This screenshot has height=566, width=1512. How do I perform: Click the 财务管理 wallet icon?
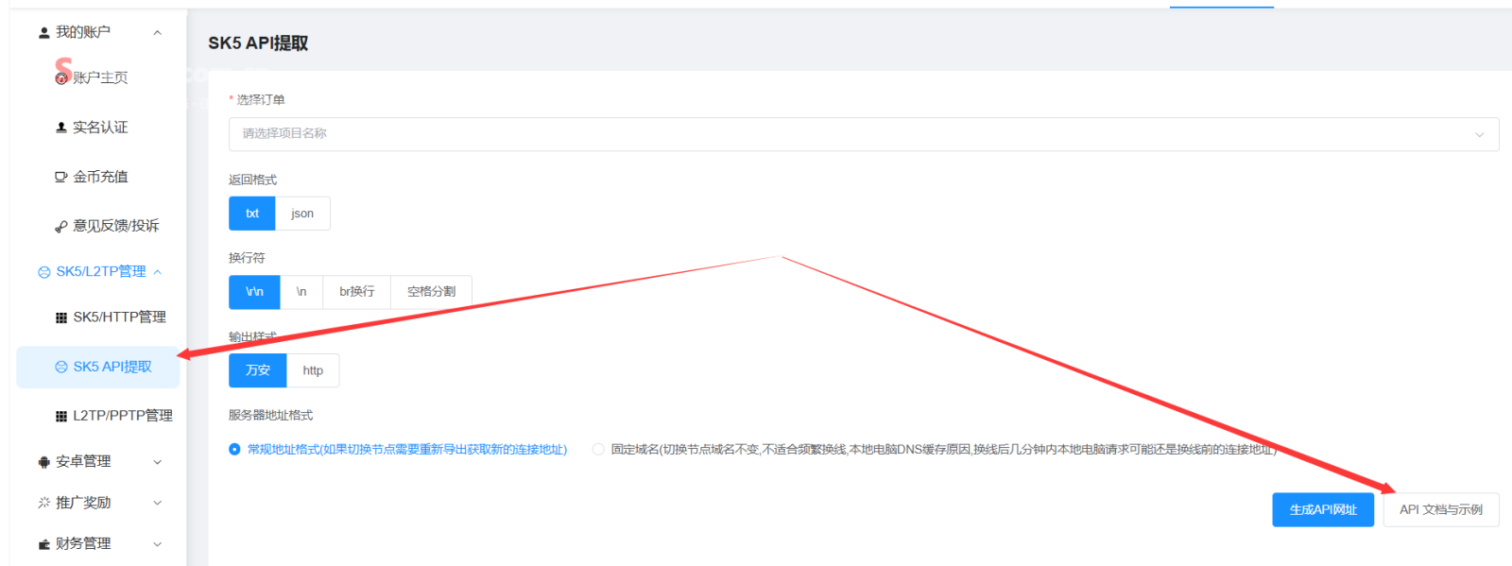[43, 544]
